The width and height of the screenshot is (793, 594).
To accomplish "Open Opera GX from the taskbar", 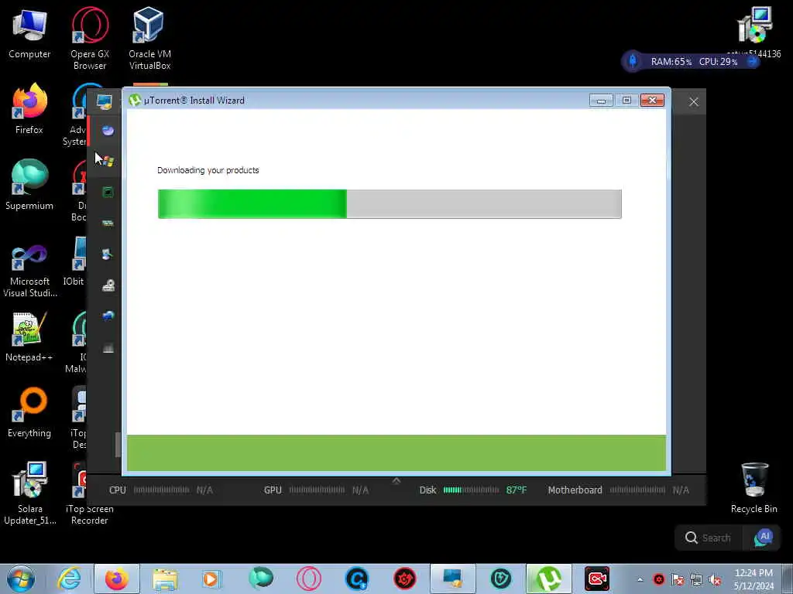I will (309, 579).
